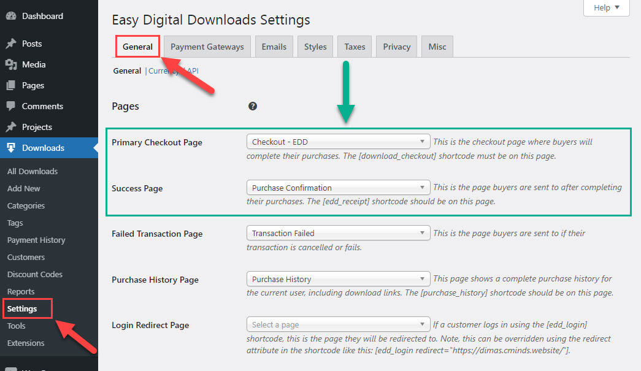Expand the Help dropdown
Screen dimensions: 641x371
(606, 7)
